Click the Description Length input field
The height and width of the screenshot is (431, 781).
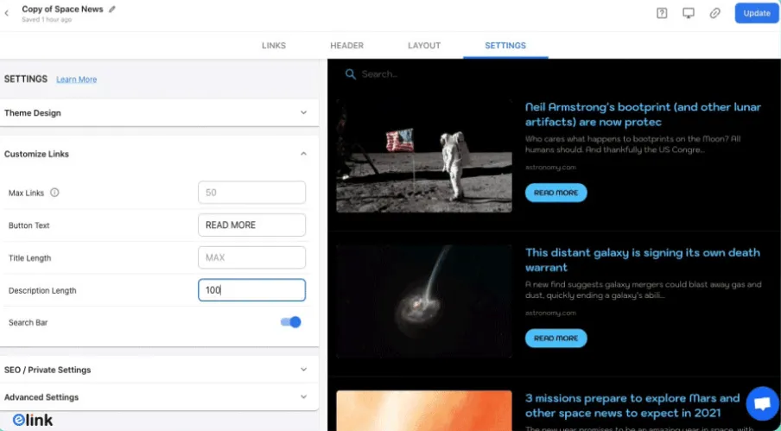point(251,290)
